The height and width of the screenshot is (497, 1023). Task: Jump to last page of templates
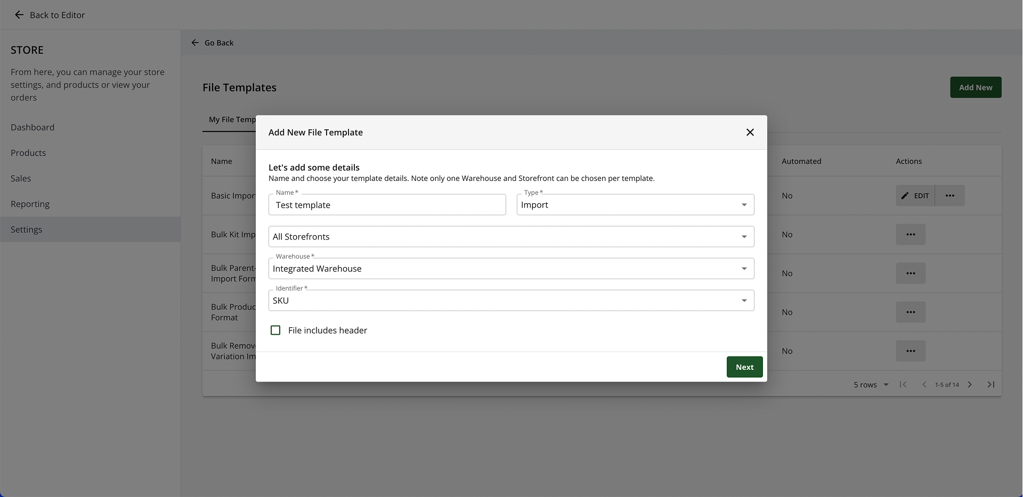tap(990, 385)
